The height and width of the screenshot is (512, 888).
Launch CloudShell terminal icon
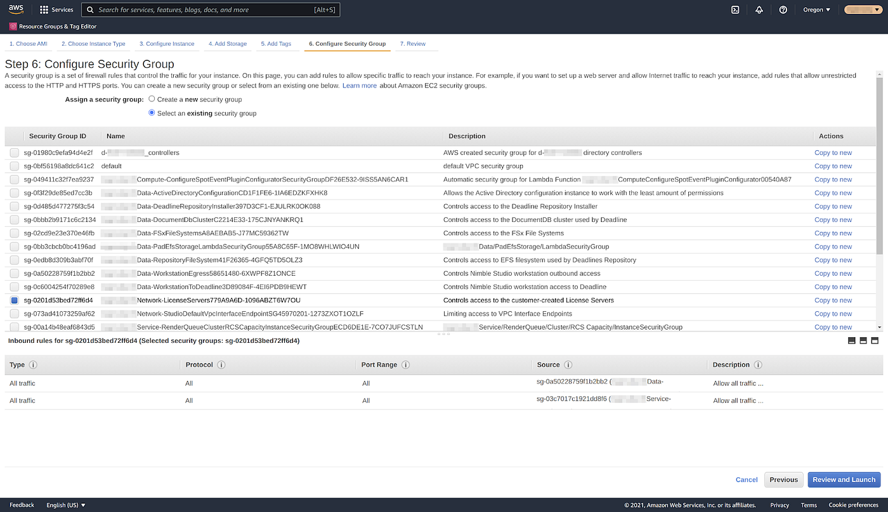point(735,10)
